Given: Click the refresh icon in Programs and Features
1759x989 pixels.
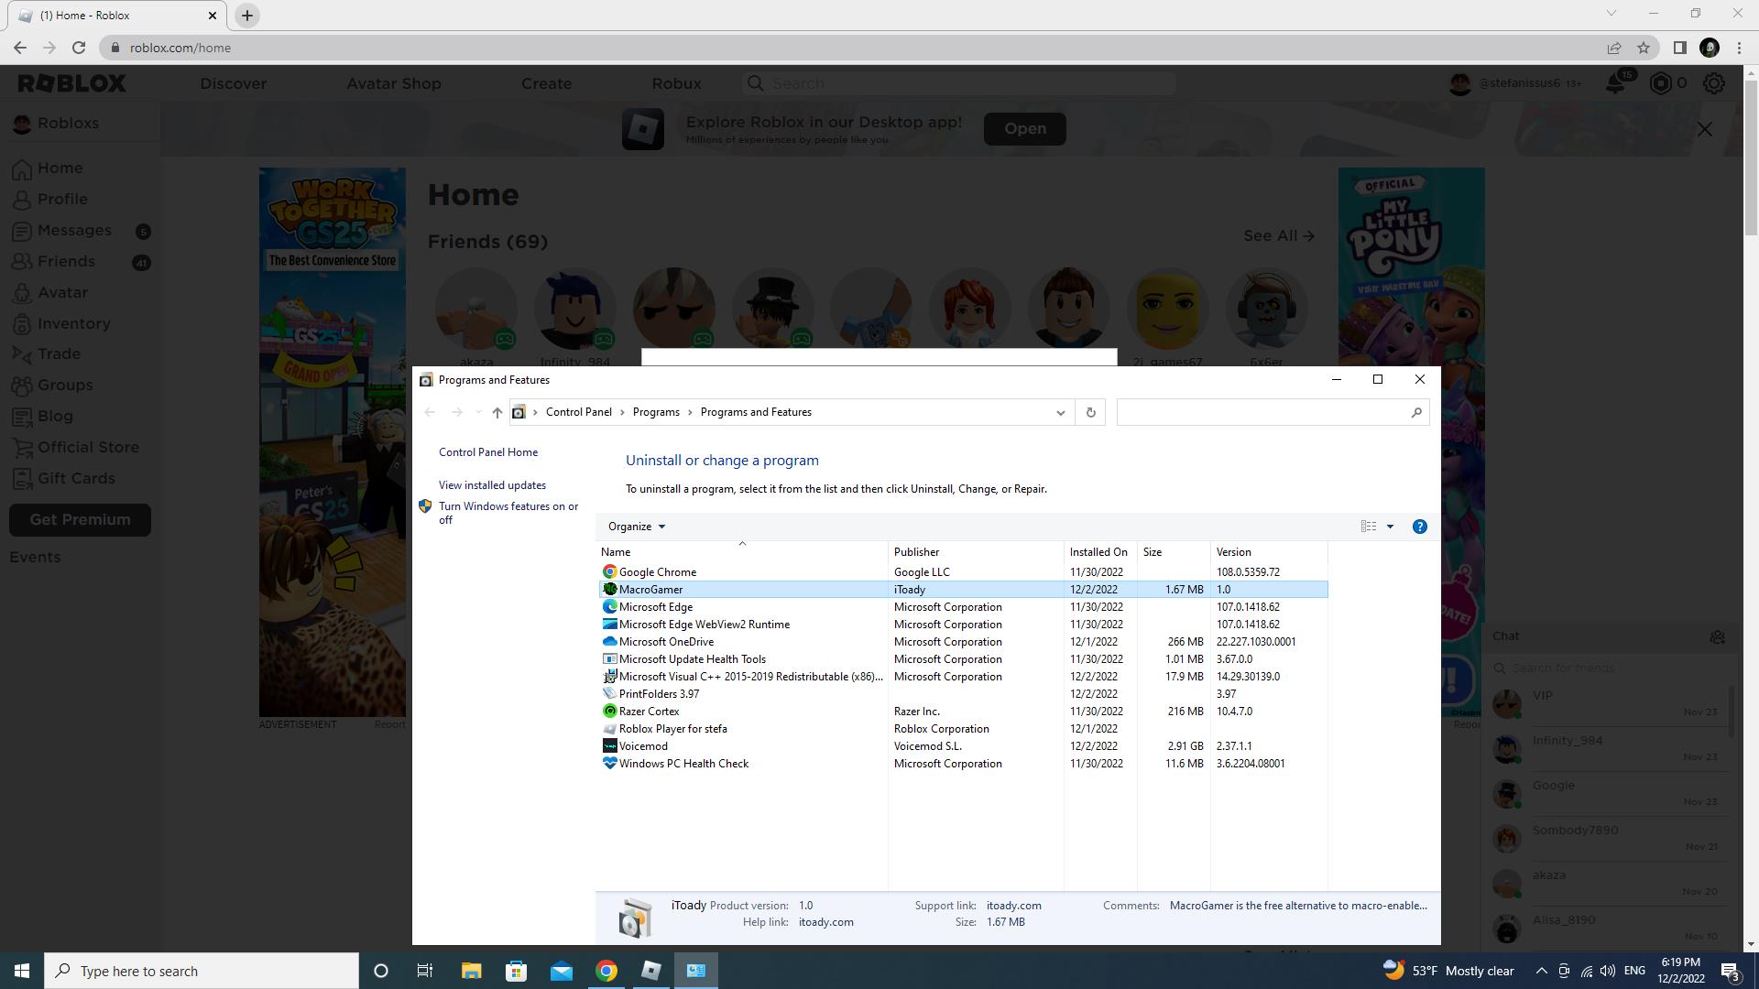Looking at the screenshot, I should click(1090, 413).
